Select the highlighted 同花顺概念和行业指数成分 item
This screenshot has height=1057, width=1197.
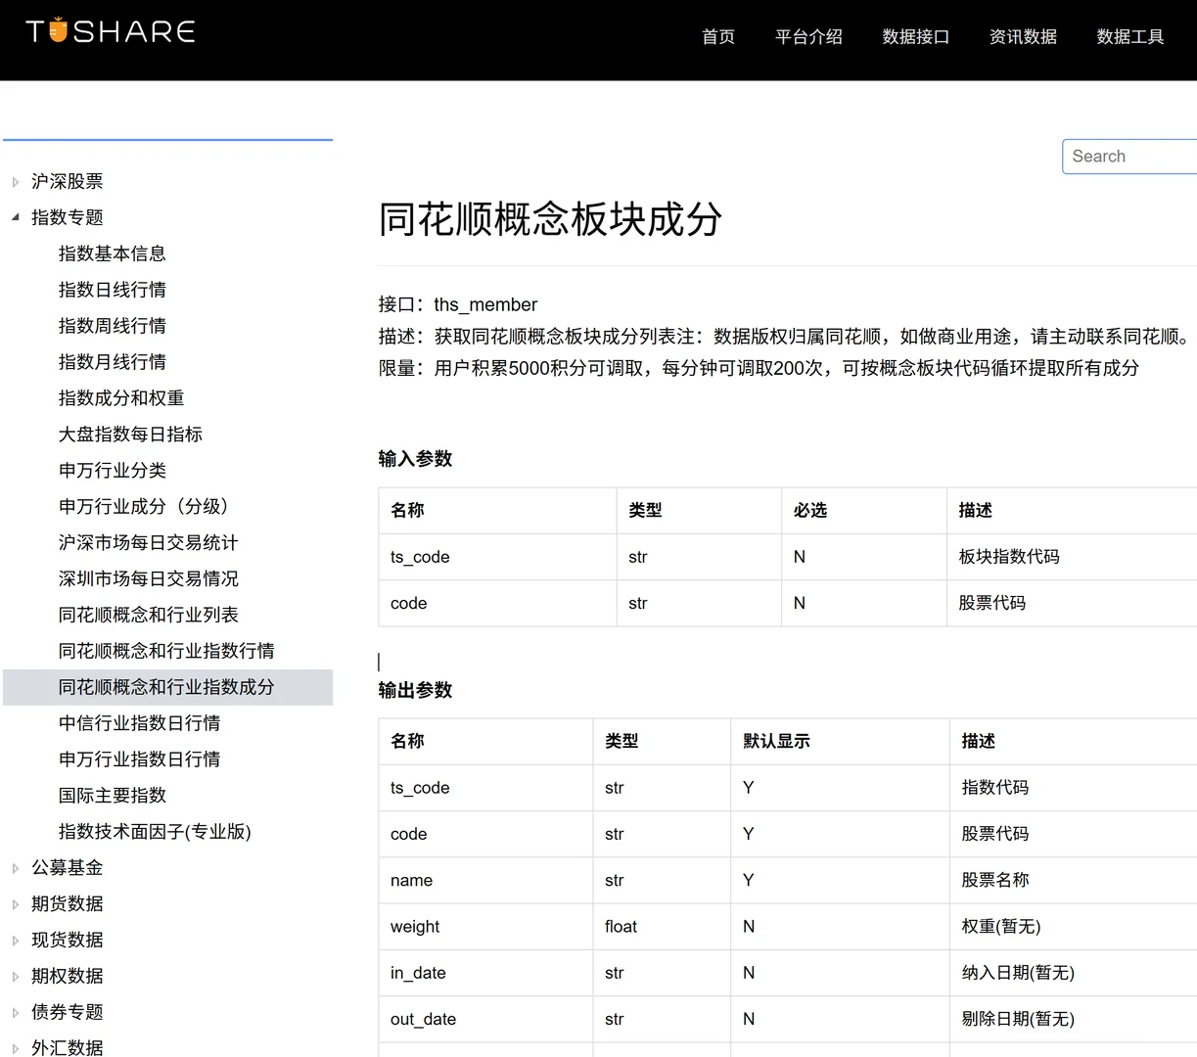[166, 686]
